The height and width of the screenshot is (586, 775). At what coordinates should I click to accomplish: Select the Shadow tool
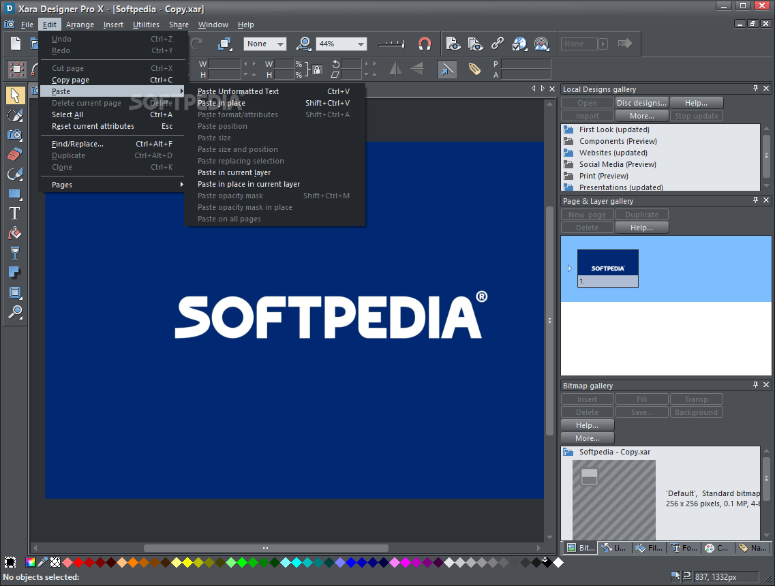coord(15,273)
